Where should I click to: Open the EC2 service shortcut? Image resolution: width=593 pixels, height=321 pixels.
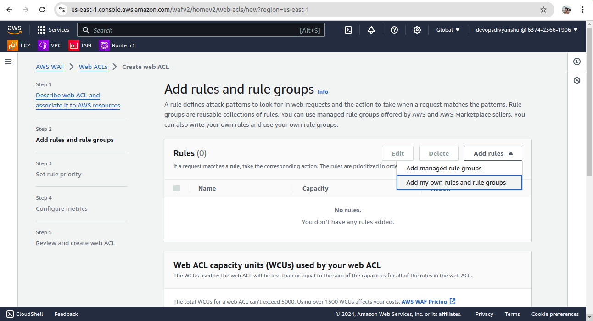[x=19, y=45]
